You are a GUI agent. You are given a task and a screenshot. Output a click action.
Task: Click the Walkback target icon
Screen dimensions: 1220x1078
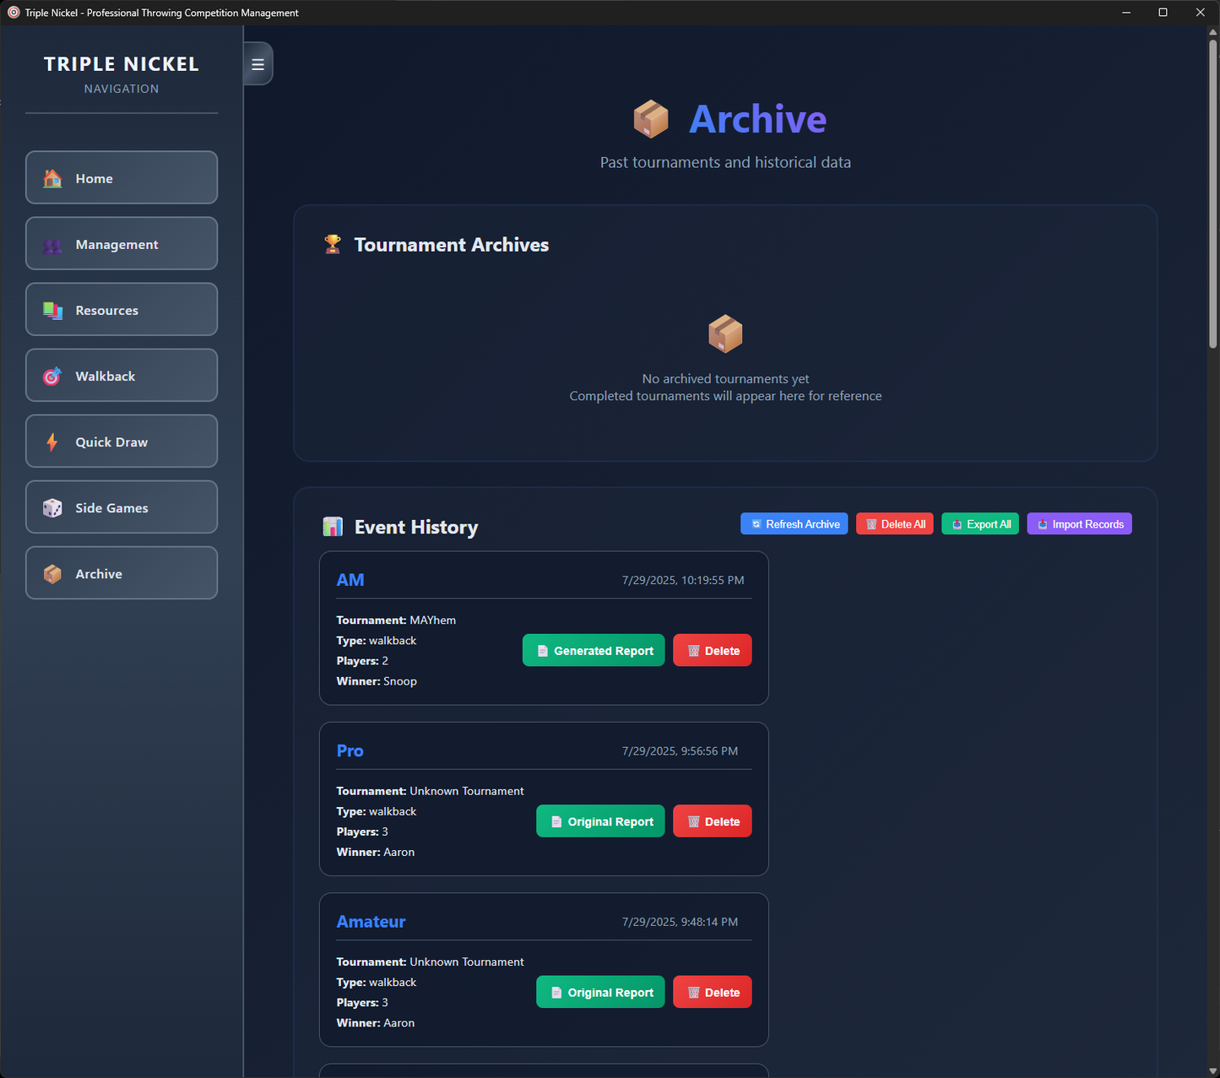(52, 376)
